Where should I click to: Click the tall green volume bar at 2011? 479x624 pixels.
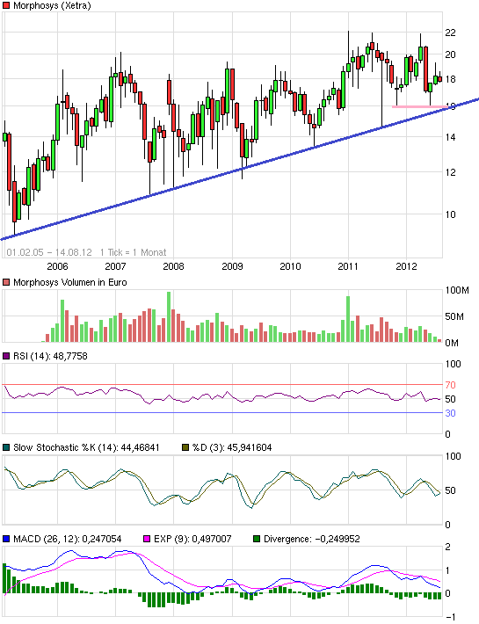pos(348,319)
